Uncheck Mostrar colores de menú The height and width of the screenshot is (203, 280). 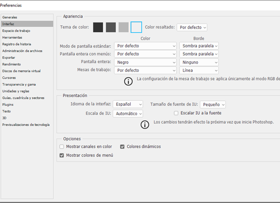[62, 156]
